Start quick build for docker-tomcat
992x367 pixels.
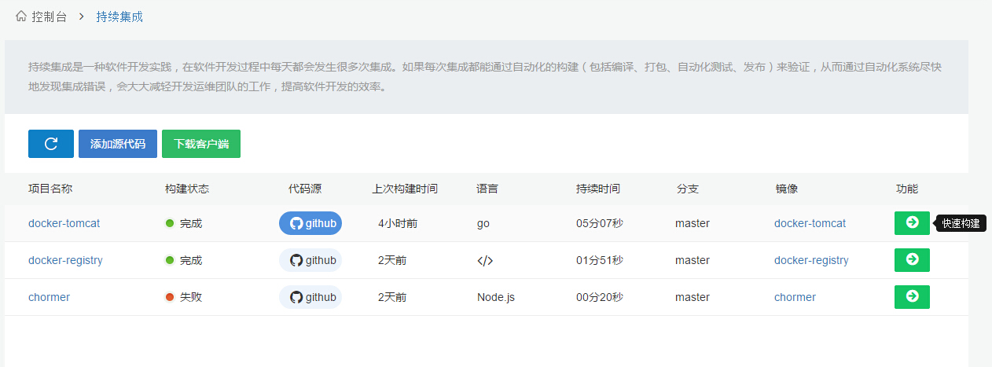912,223
